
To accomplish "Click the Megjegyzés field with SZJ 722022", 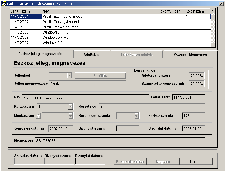I will point(120,140).
